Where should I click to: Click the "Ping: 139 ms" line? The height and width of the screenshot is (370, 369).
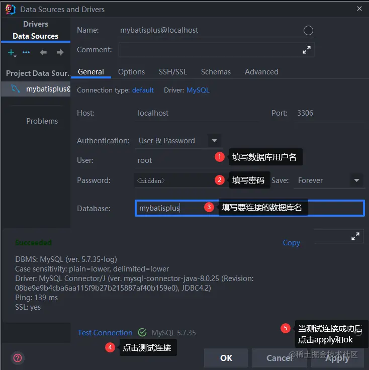[36, 298]
